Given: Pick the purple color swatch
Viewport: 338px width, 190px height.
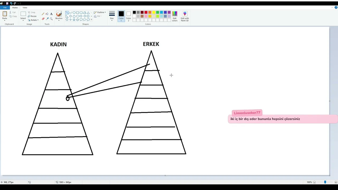Looking at the screenshot, I should point(169,12).
